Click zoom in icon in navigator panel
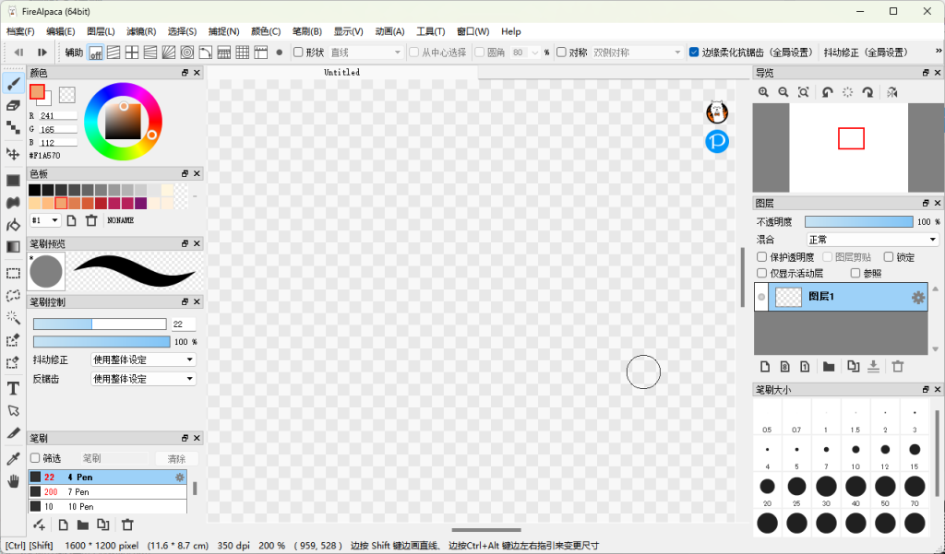Viewport: 945px width, 554px height. 763,92
